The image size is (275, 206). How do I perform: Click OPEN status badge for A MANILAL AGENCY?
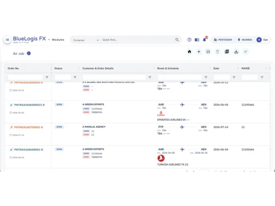pos(59,127)
